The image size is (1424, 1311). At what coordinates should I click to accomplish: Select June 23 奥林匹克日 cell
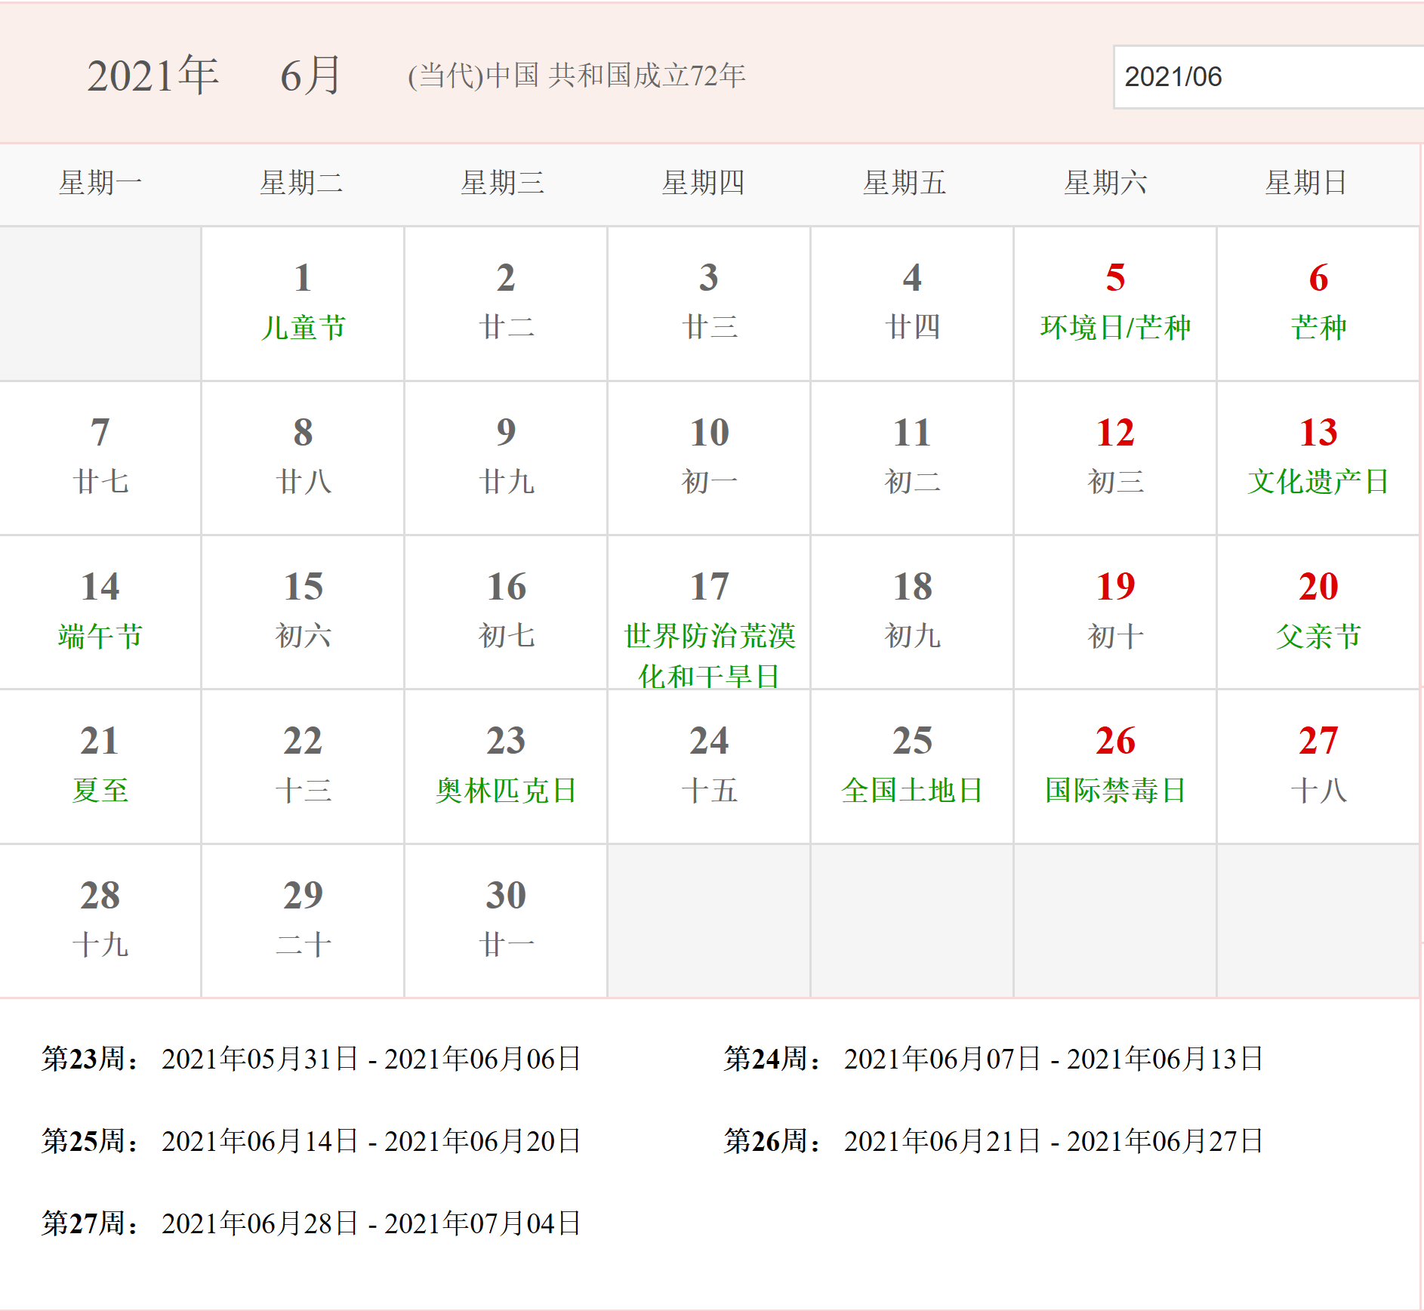[x=506, y=767]
